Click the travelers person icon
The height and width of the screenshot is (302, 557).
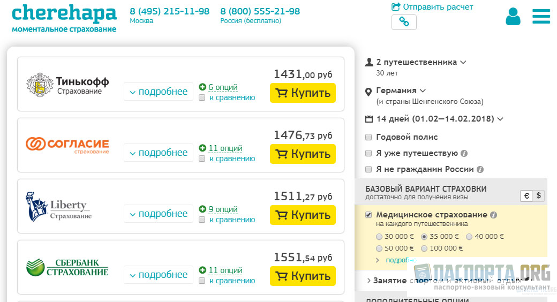[369, 62]
